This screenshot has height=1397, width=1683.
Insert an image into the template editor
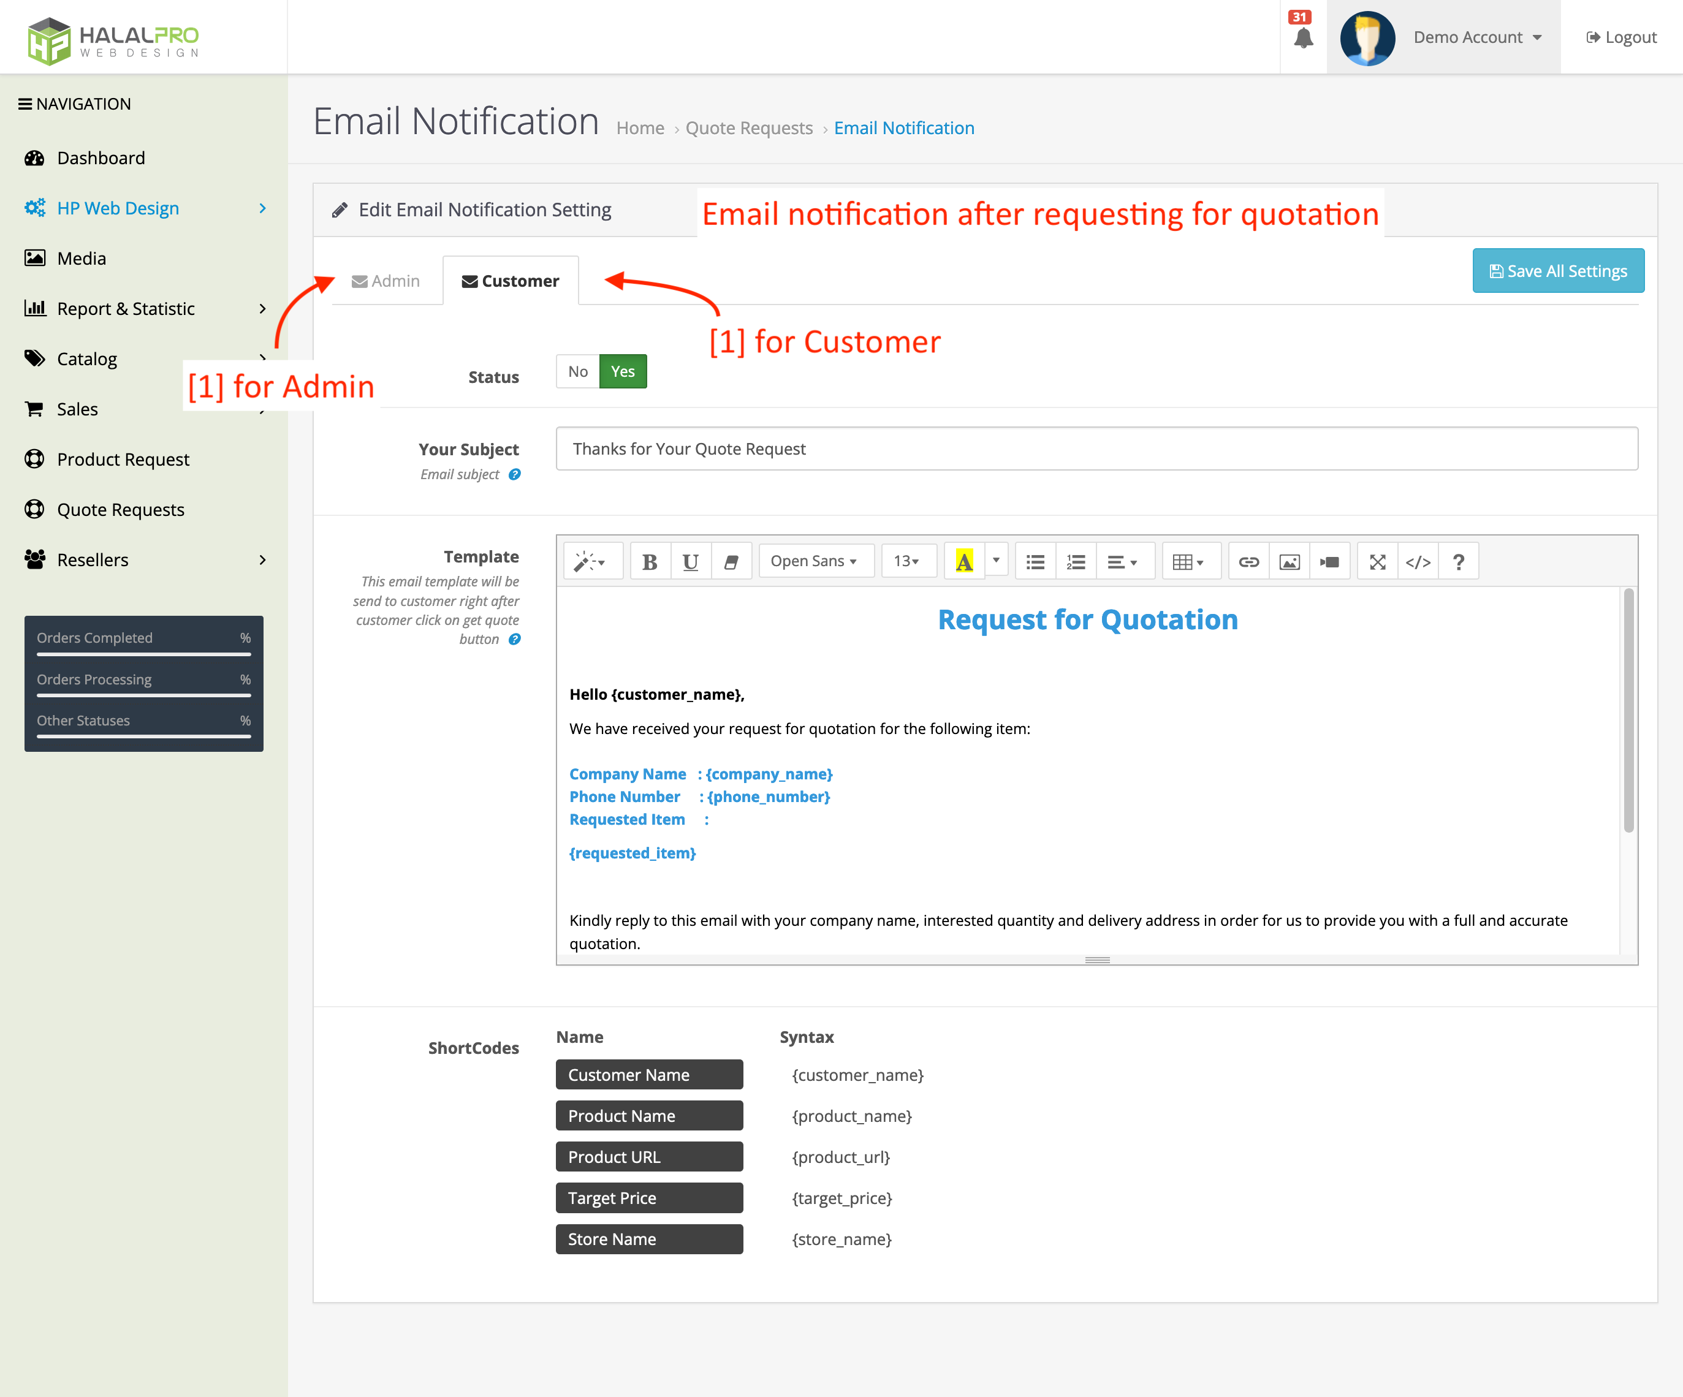click(1290, 561)
